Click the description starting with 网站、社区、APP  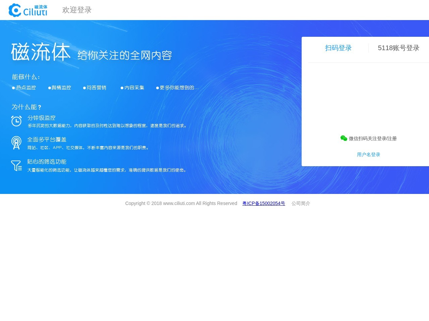pyautogui.click(x=88, y=147)
